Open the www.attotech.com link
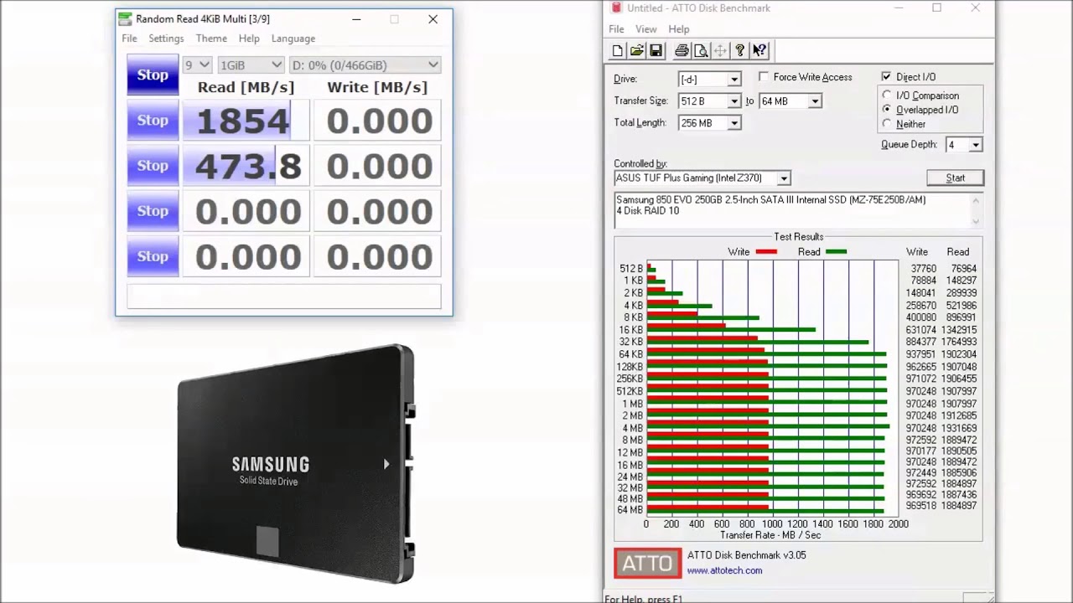Viewport: 1073px width, 603px height. 725,570
